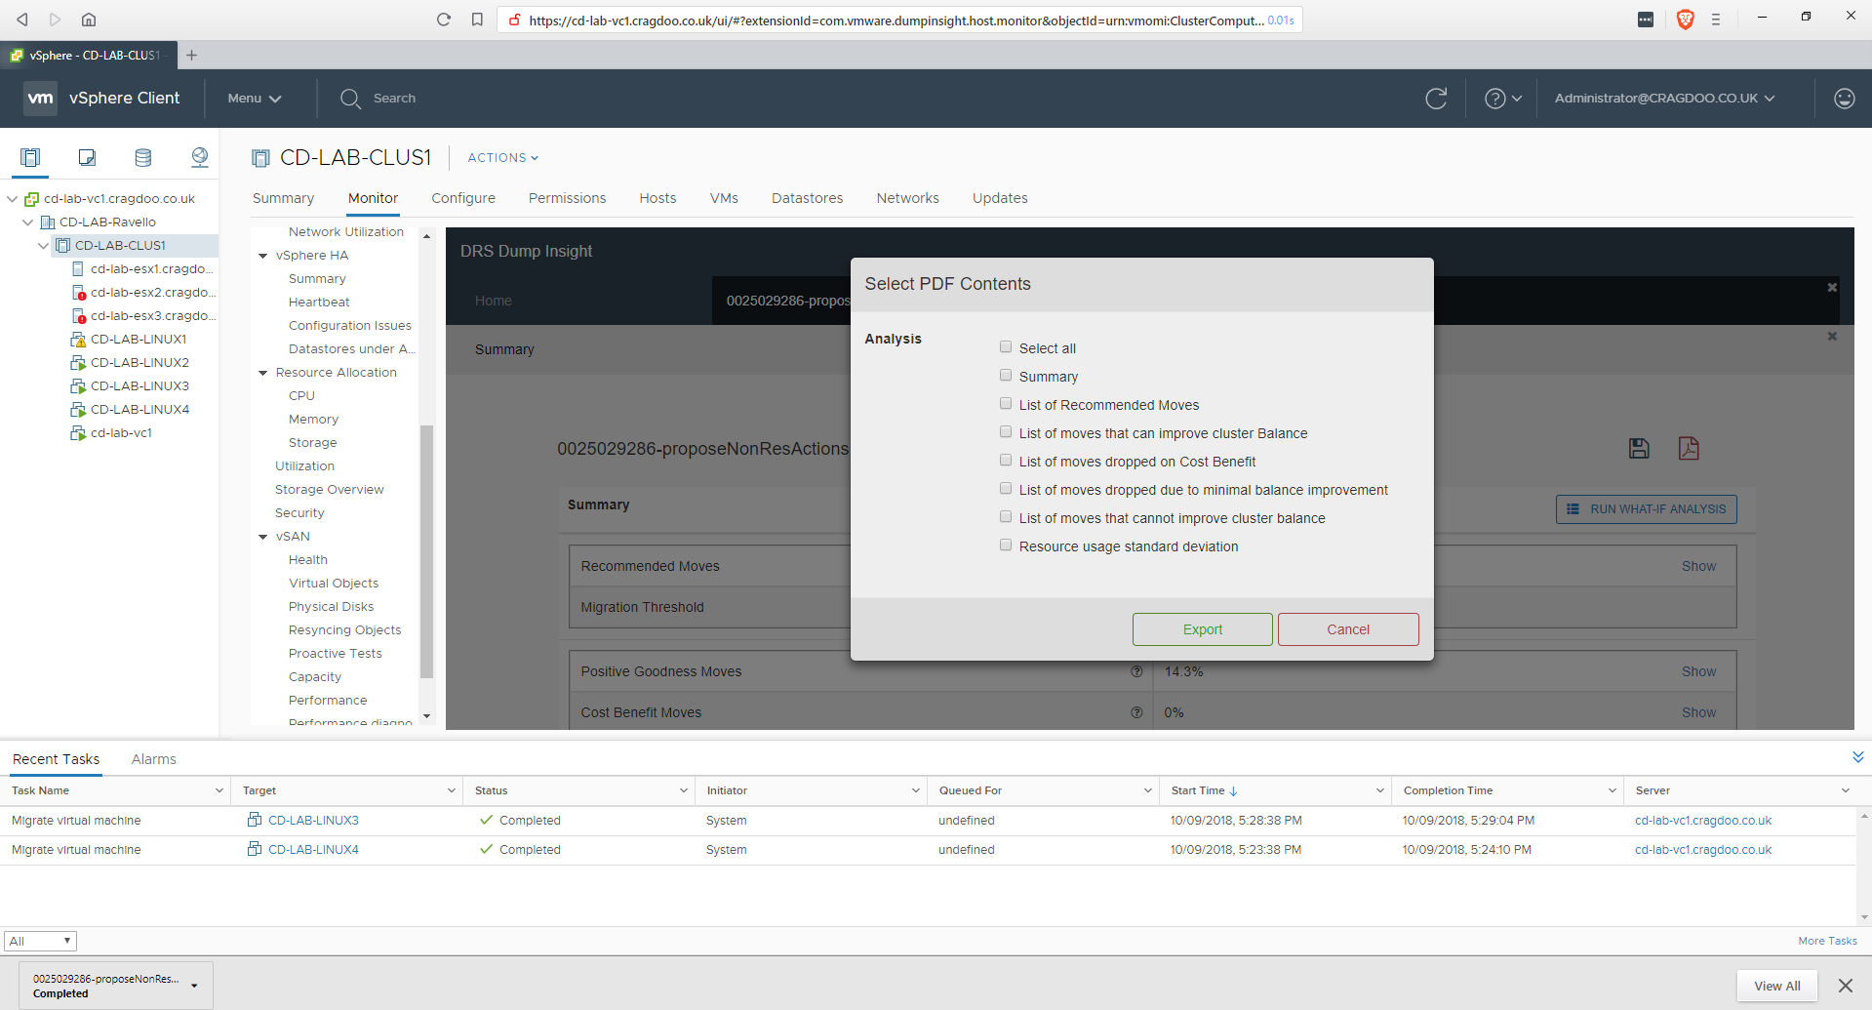
Task: Collapse CD-LAB-Ravello datacenter node
Action: click(27, 222)
